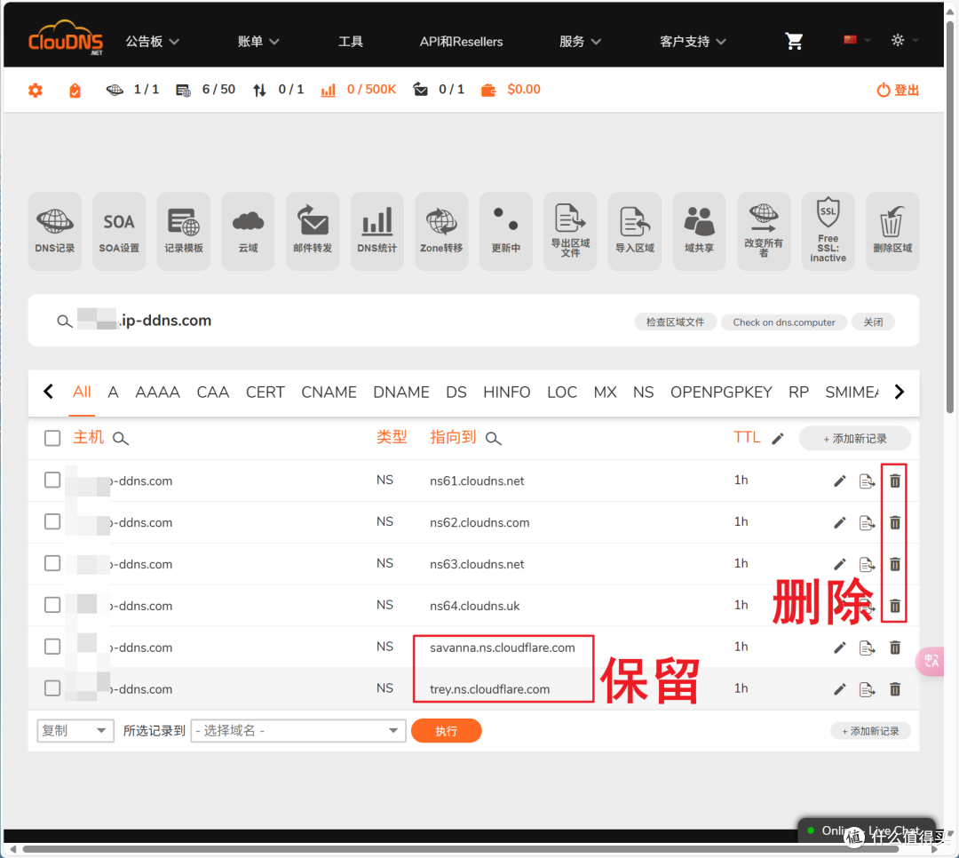This screenshot has width=959, height=858.
Task: Click the orange 执行 button
Action: [x=446, y=731]
